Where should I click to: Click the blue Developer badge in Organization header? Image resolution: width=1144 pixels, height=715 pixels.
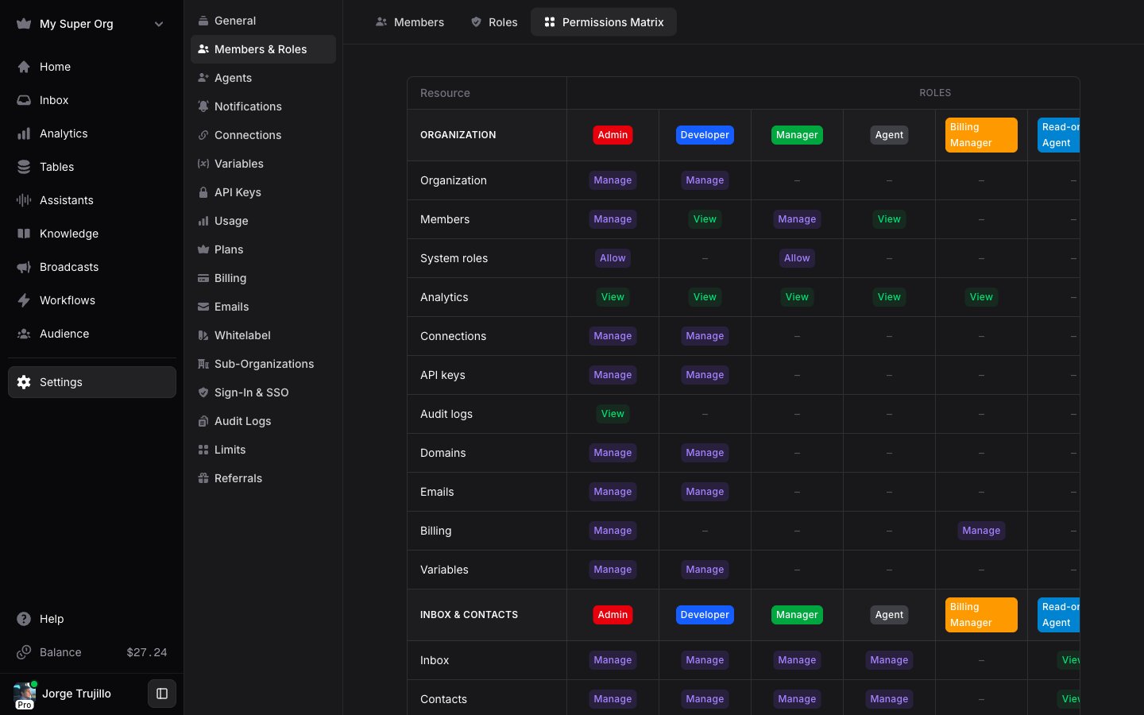pos(705,135)
